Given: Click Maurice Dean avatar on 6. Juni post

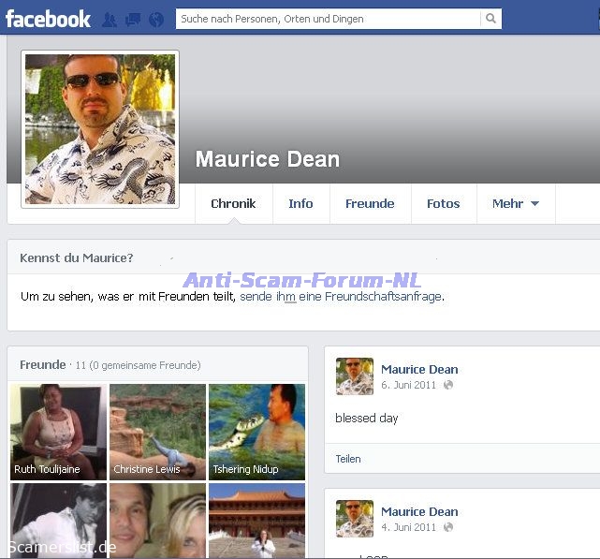Looking at the screenshot, I should pyautogui.click(x=354, y=376).
